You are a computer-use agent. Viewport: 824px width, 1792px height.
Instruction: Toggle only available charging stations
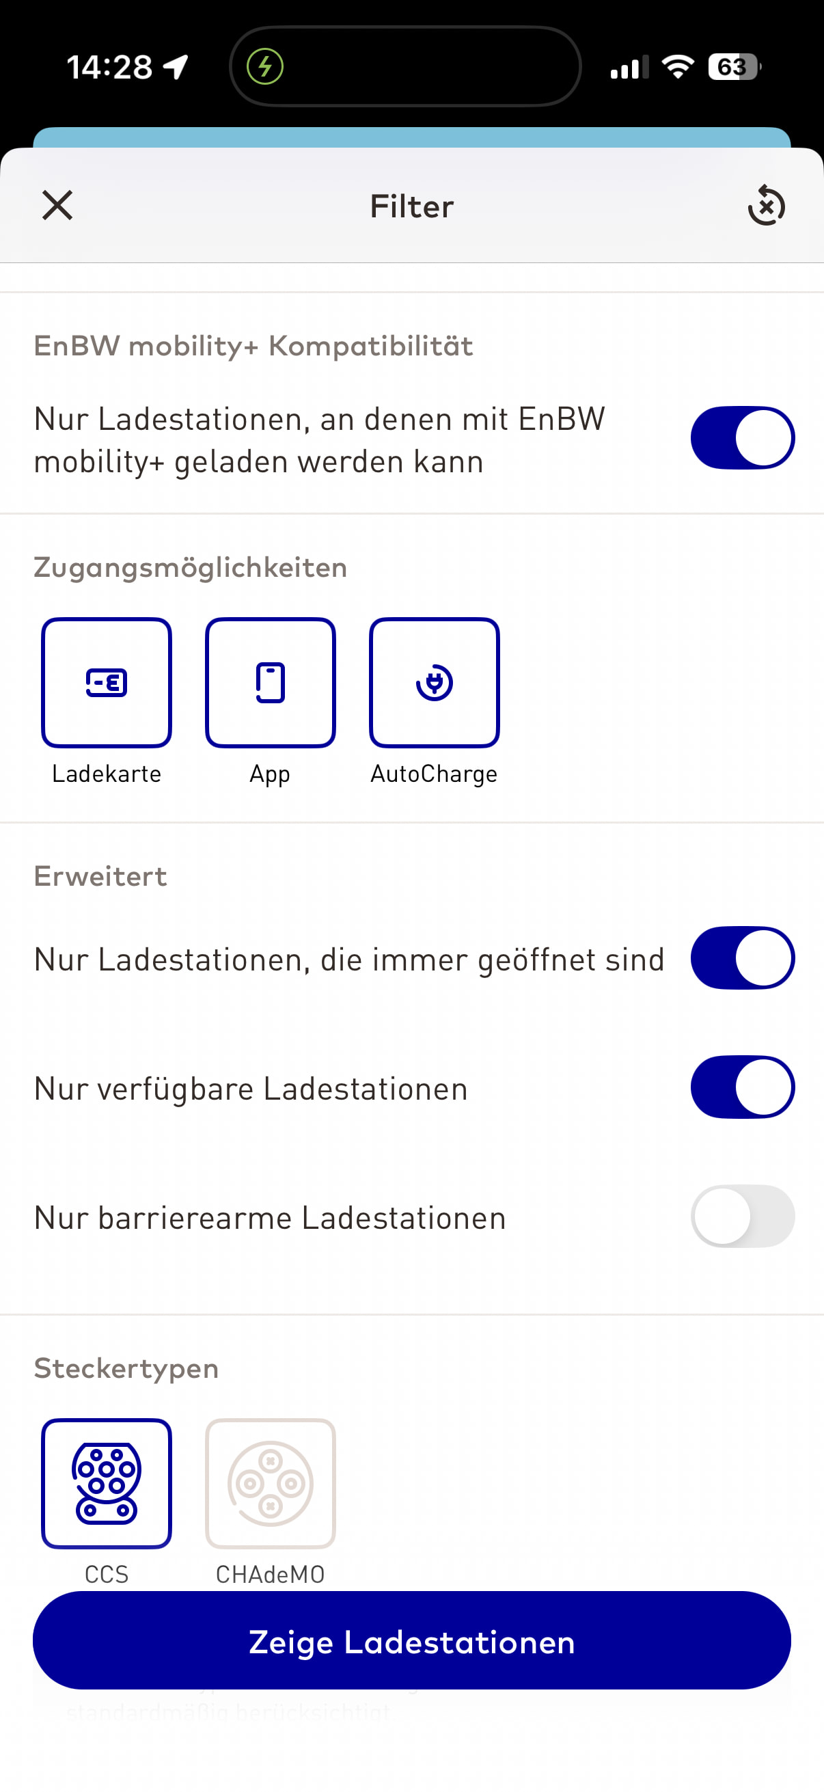pyautogui.click(x=742, y=1087)
